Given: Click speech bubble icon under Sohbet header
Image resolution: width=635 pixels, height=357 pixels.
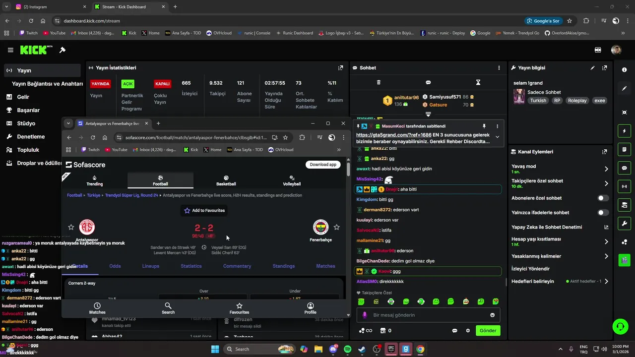Looking at the screenshot, I should pyautogui.click(x=428, y=82).
